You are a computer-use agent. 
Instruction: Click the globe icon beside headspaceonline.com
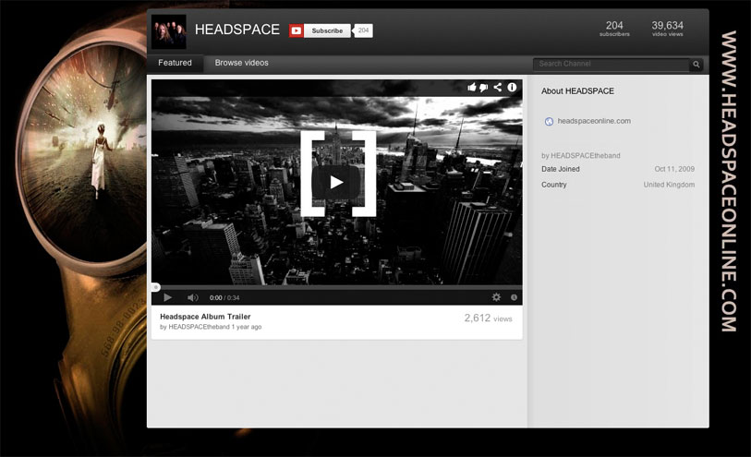click(x=550, y=121)
